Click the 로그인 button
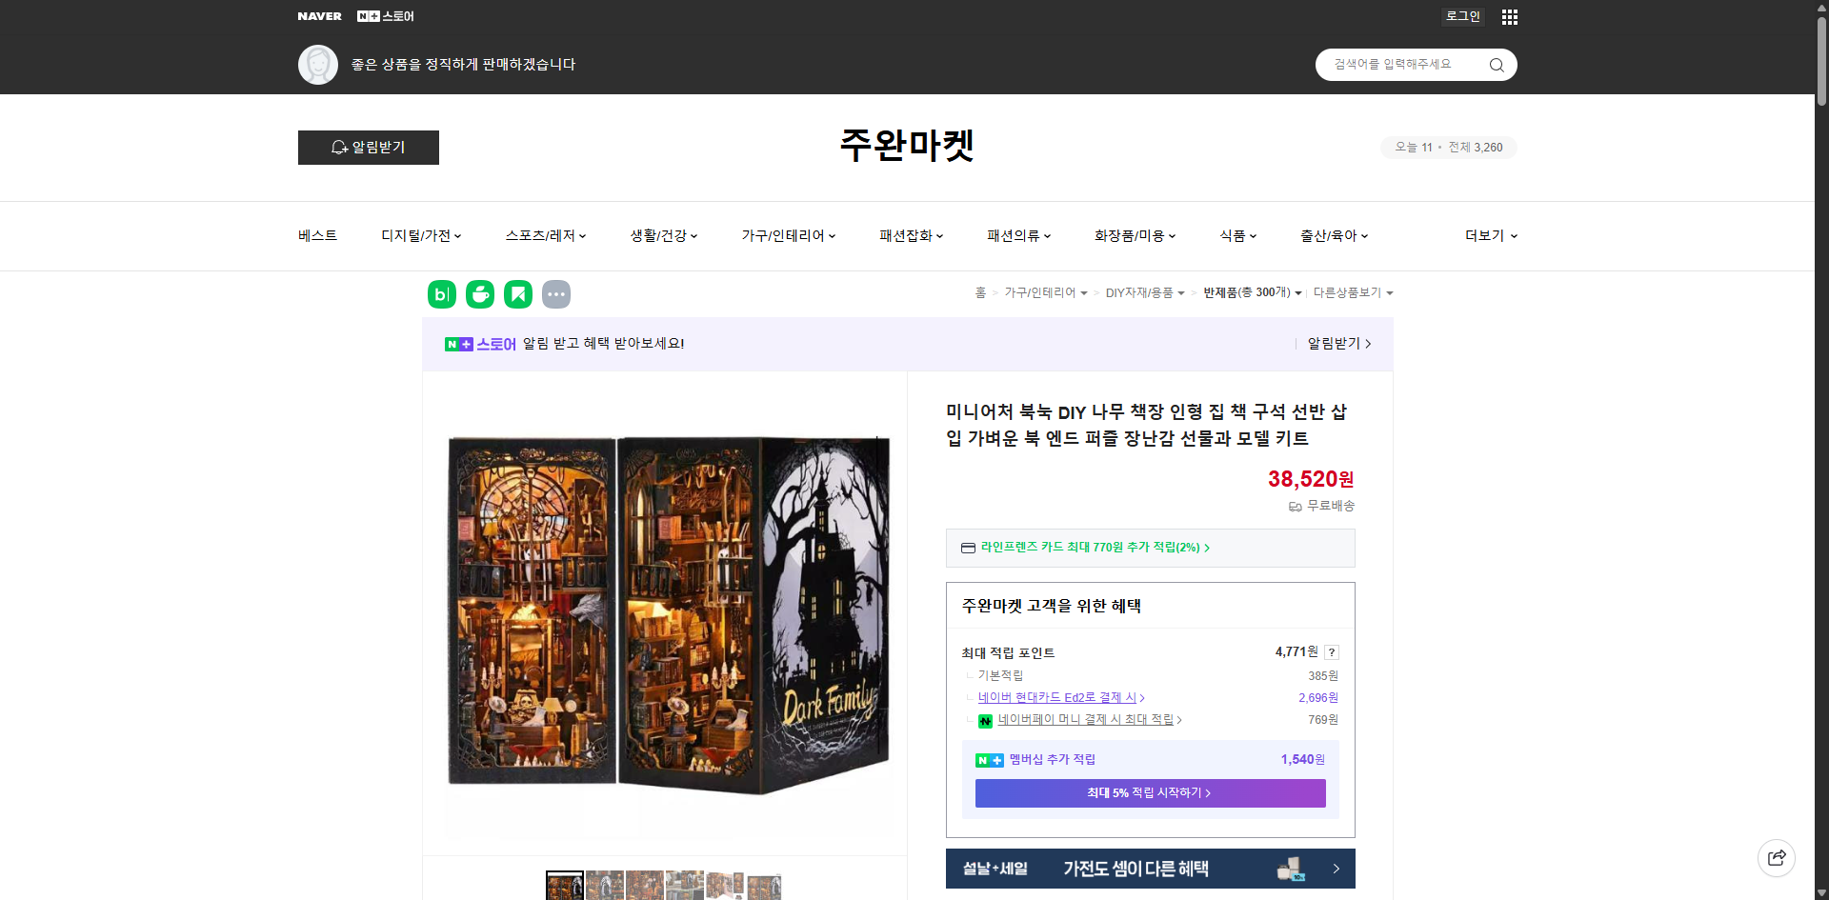The height and width of the screenshot is (900, 1829). 1462,16
